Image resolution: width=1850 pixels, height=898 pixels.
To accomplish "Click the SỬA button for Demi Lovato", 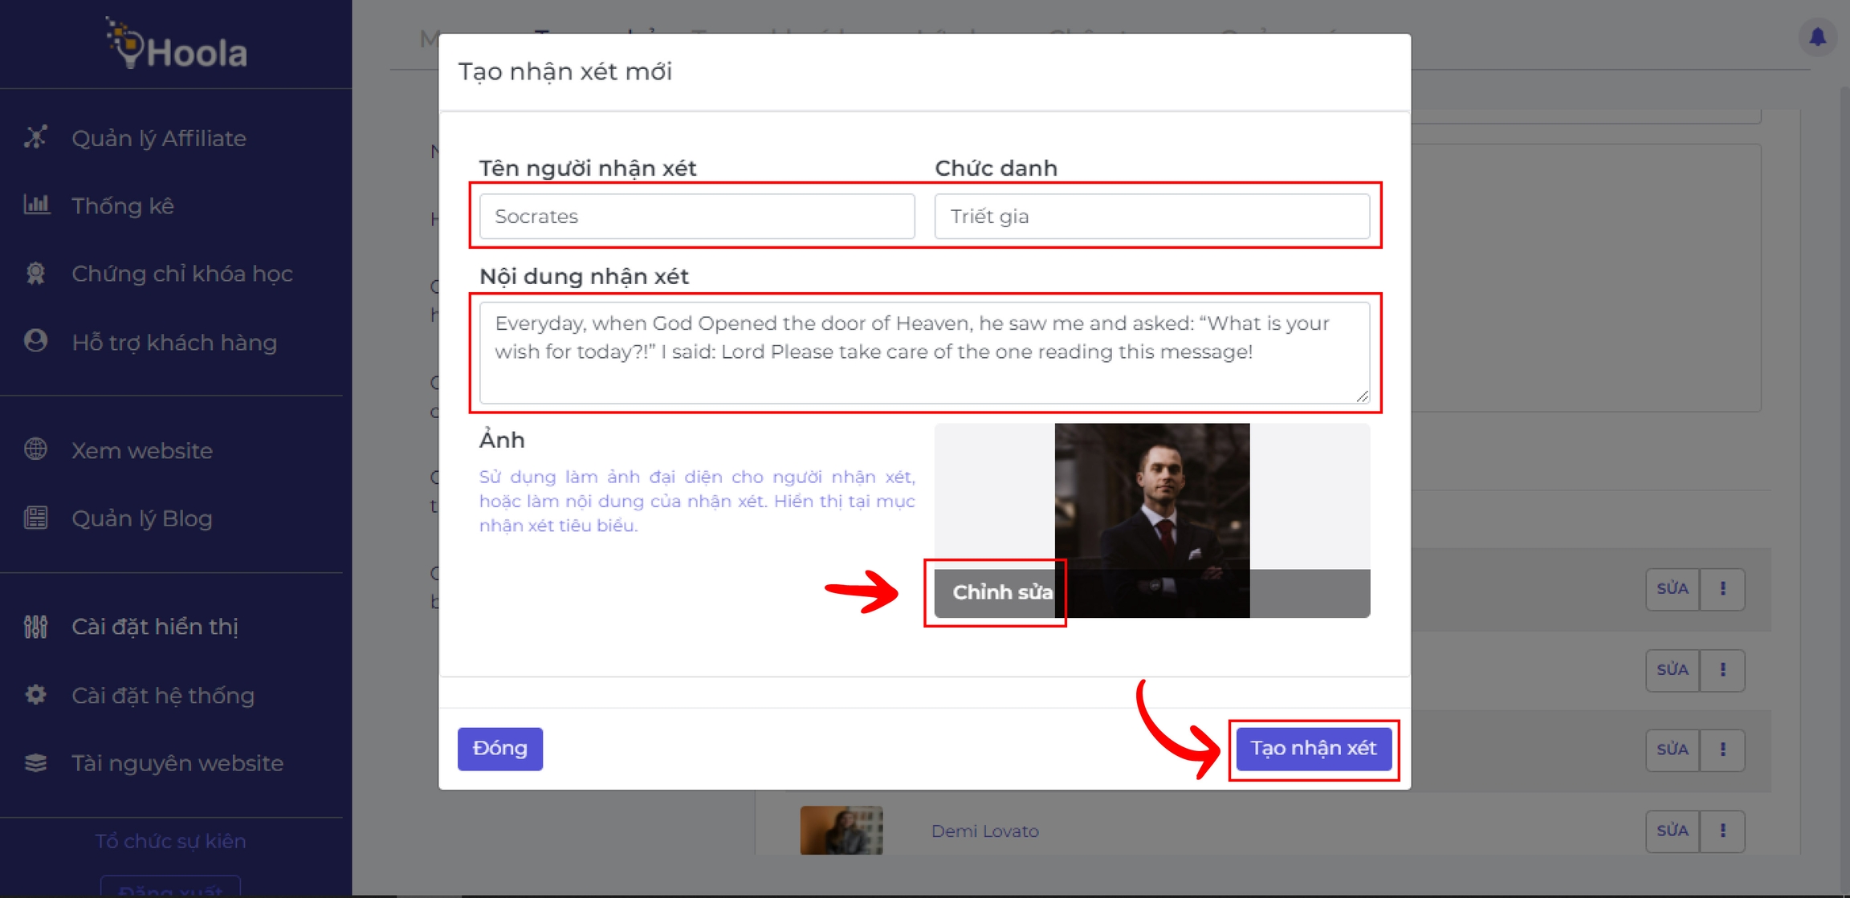I will (x=1673, y=831).
